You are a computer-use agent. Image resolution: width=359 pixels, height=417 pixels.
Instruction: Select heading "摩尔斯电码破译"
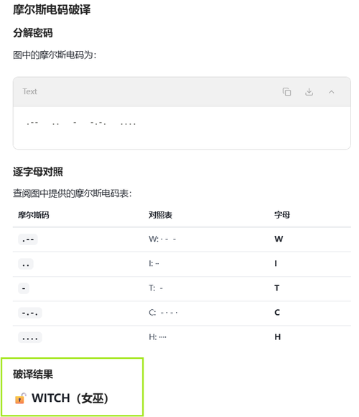[x=52, y=9]
